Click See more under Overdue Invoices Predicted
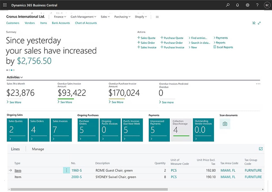Viewport: 272px width, 192px height. (x=166, y=102)
